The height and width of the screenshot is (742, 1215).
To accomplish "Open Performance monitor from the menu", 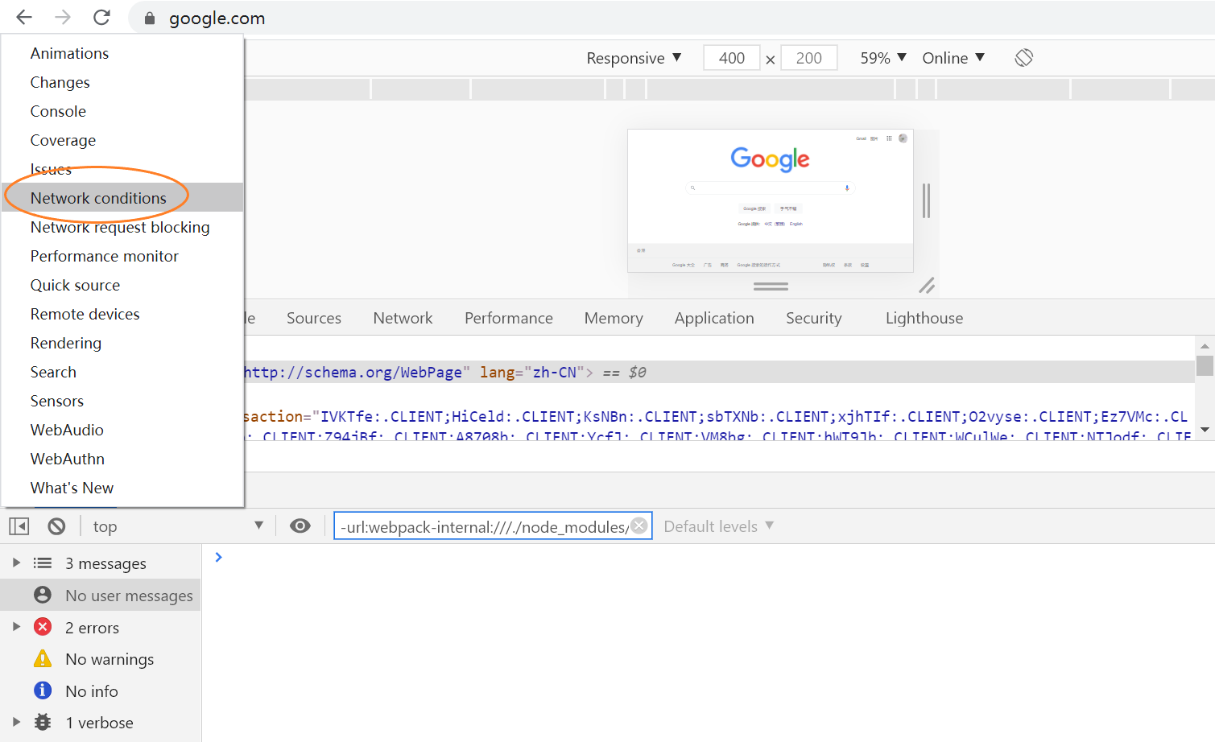I will pyautogui.click(x=122, y=256).
